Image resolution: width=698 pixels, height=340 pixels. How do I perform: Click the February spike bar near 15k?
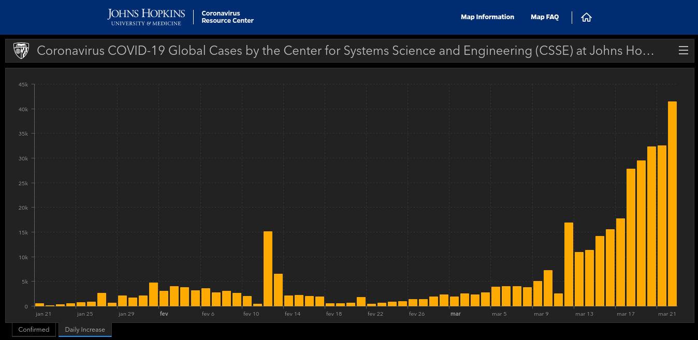coord(268,268)
